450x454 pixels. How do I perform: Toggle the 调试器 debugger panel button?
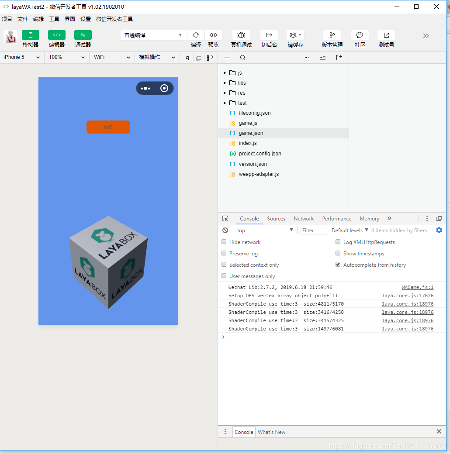83,35
